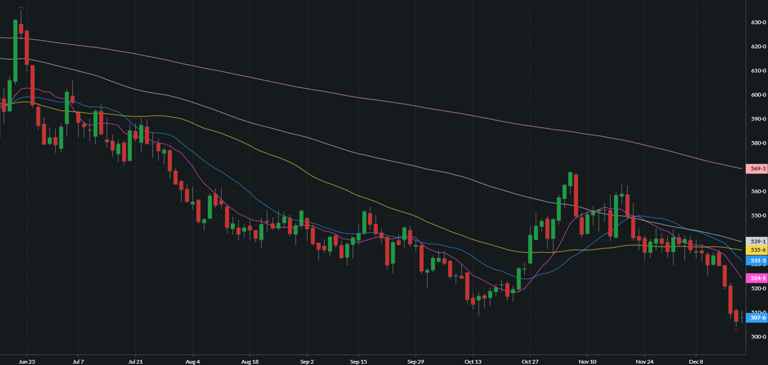Click the 580-0 price axis label
768x365 pixels.
(x=759, y=143)
